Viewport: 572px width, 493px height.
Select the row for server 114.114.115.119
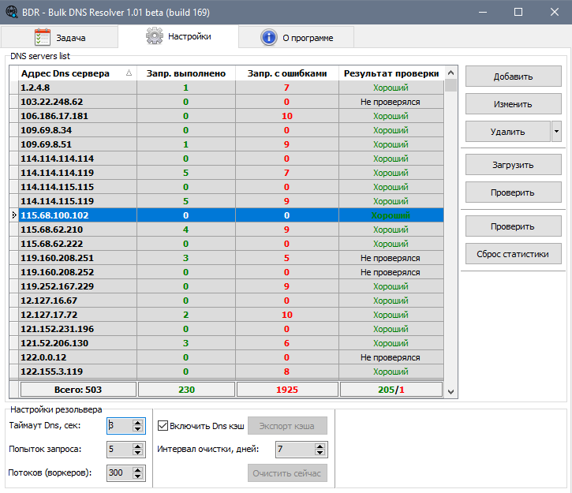click(226, 201)
